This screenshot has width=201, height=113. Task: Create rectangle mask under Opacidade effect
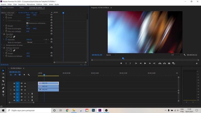tap(11, 37)
